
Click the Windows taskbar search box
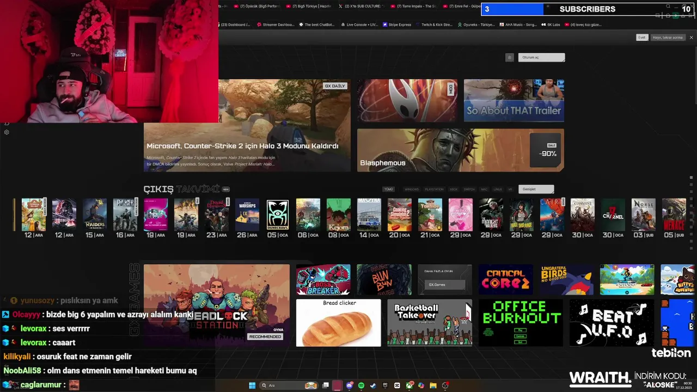click(x=289, y=385)
